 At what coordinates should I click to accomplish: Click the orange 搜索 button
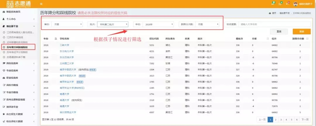(x=301, y=32)
